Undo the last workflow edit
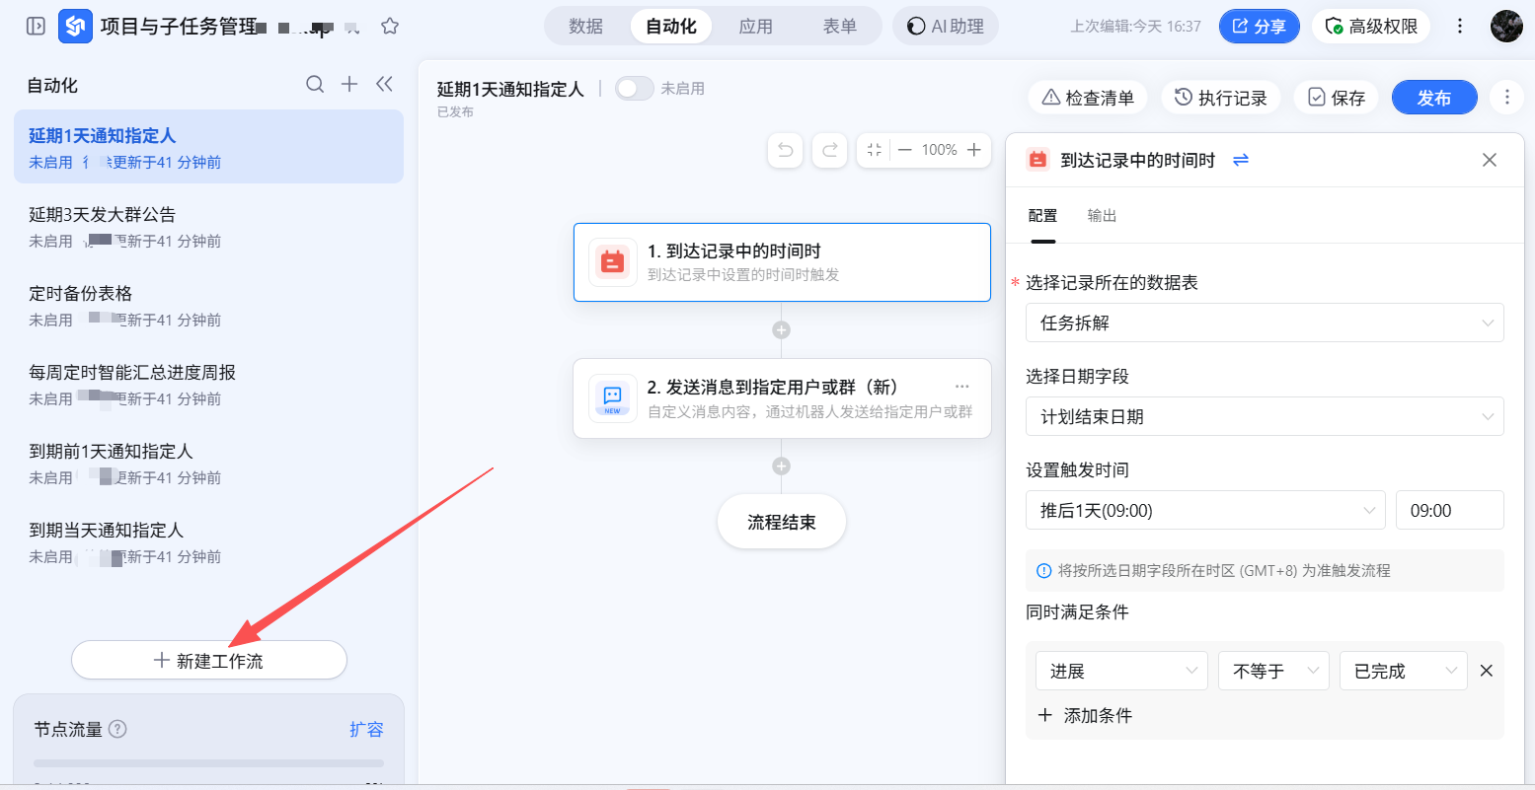 (786, 150)
